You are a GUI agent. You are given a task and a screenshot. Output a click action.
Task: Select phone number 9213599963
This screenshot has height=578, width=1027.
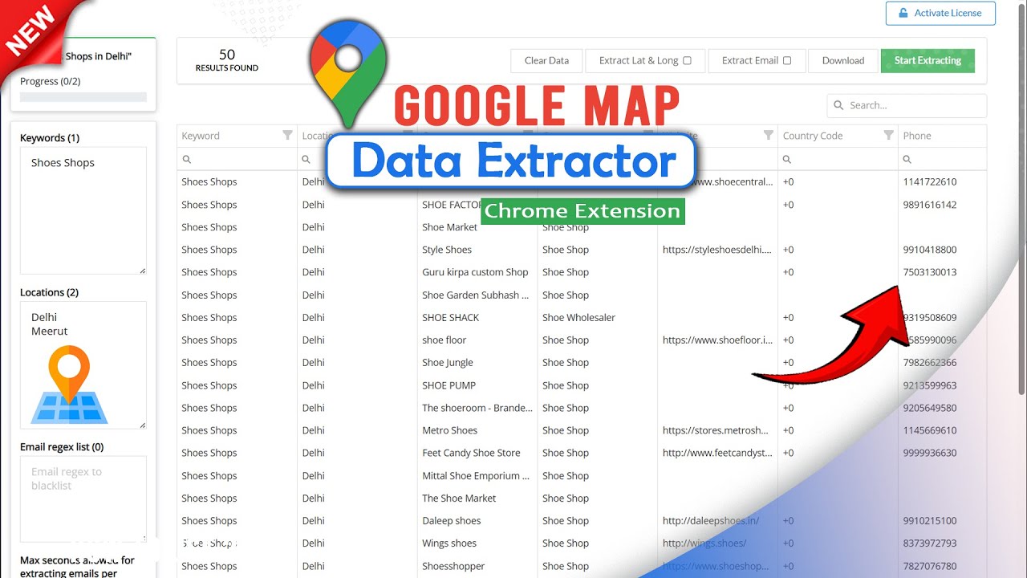930,385
